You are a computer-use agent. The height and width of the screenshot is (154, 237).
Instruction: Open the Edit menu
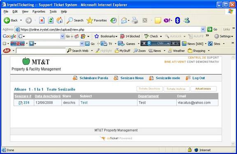pyautogui.click(x=15, y=12)
